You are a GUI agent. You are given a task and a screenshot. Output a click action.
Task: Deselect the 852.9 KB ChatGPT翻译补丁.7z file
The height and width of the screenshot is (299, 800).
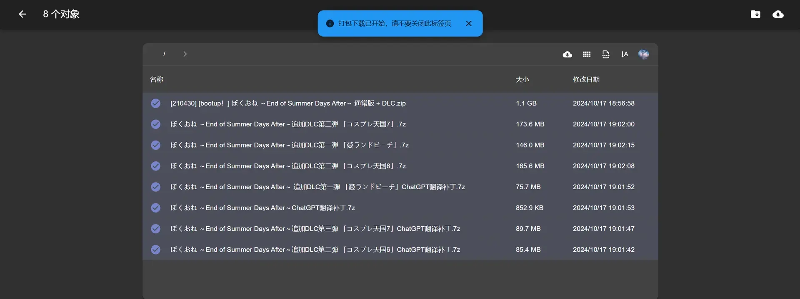[x=155, y=208]
